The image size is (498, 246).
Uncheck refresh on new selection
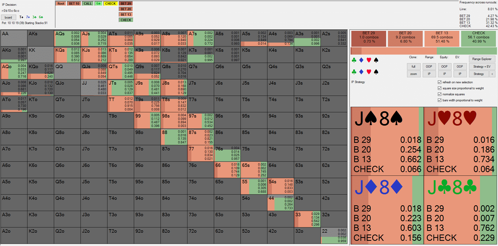click(439, 82)
